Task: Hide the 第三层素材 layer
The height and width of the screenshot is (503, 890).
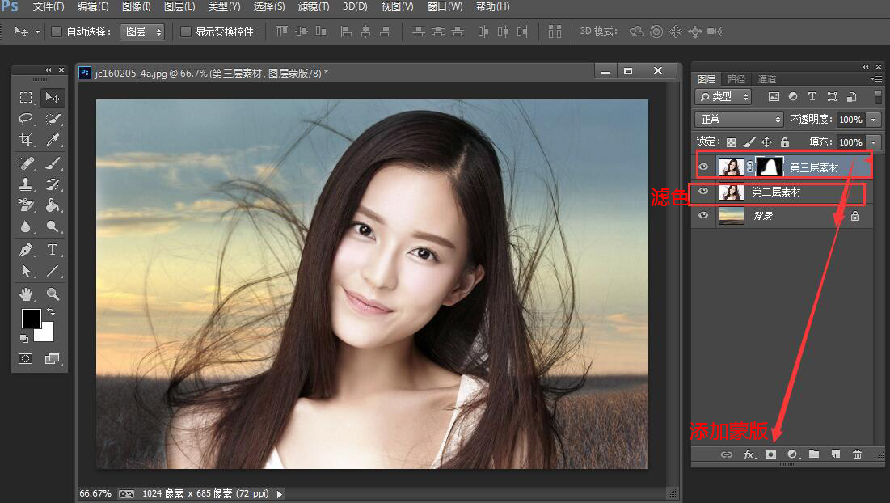Action: [703, 167]
